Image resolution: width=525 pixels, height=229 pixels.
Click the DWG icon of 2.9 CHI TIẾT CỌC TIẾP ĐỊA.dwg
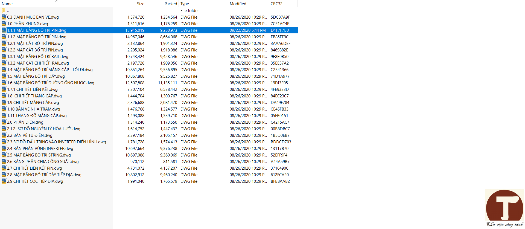(4, 181)
